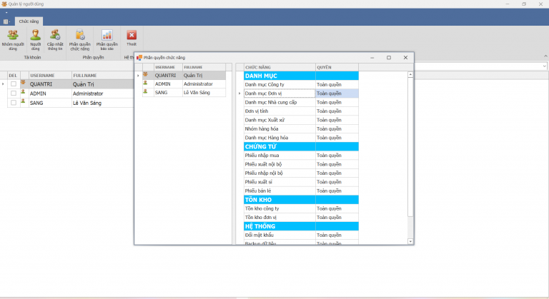Open quyền dropdown for Danh mục Đơn vị

(336, 93)
